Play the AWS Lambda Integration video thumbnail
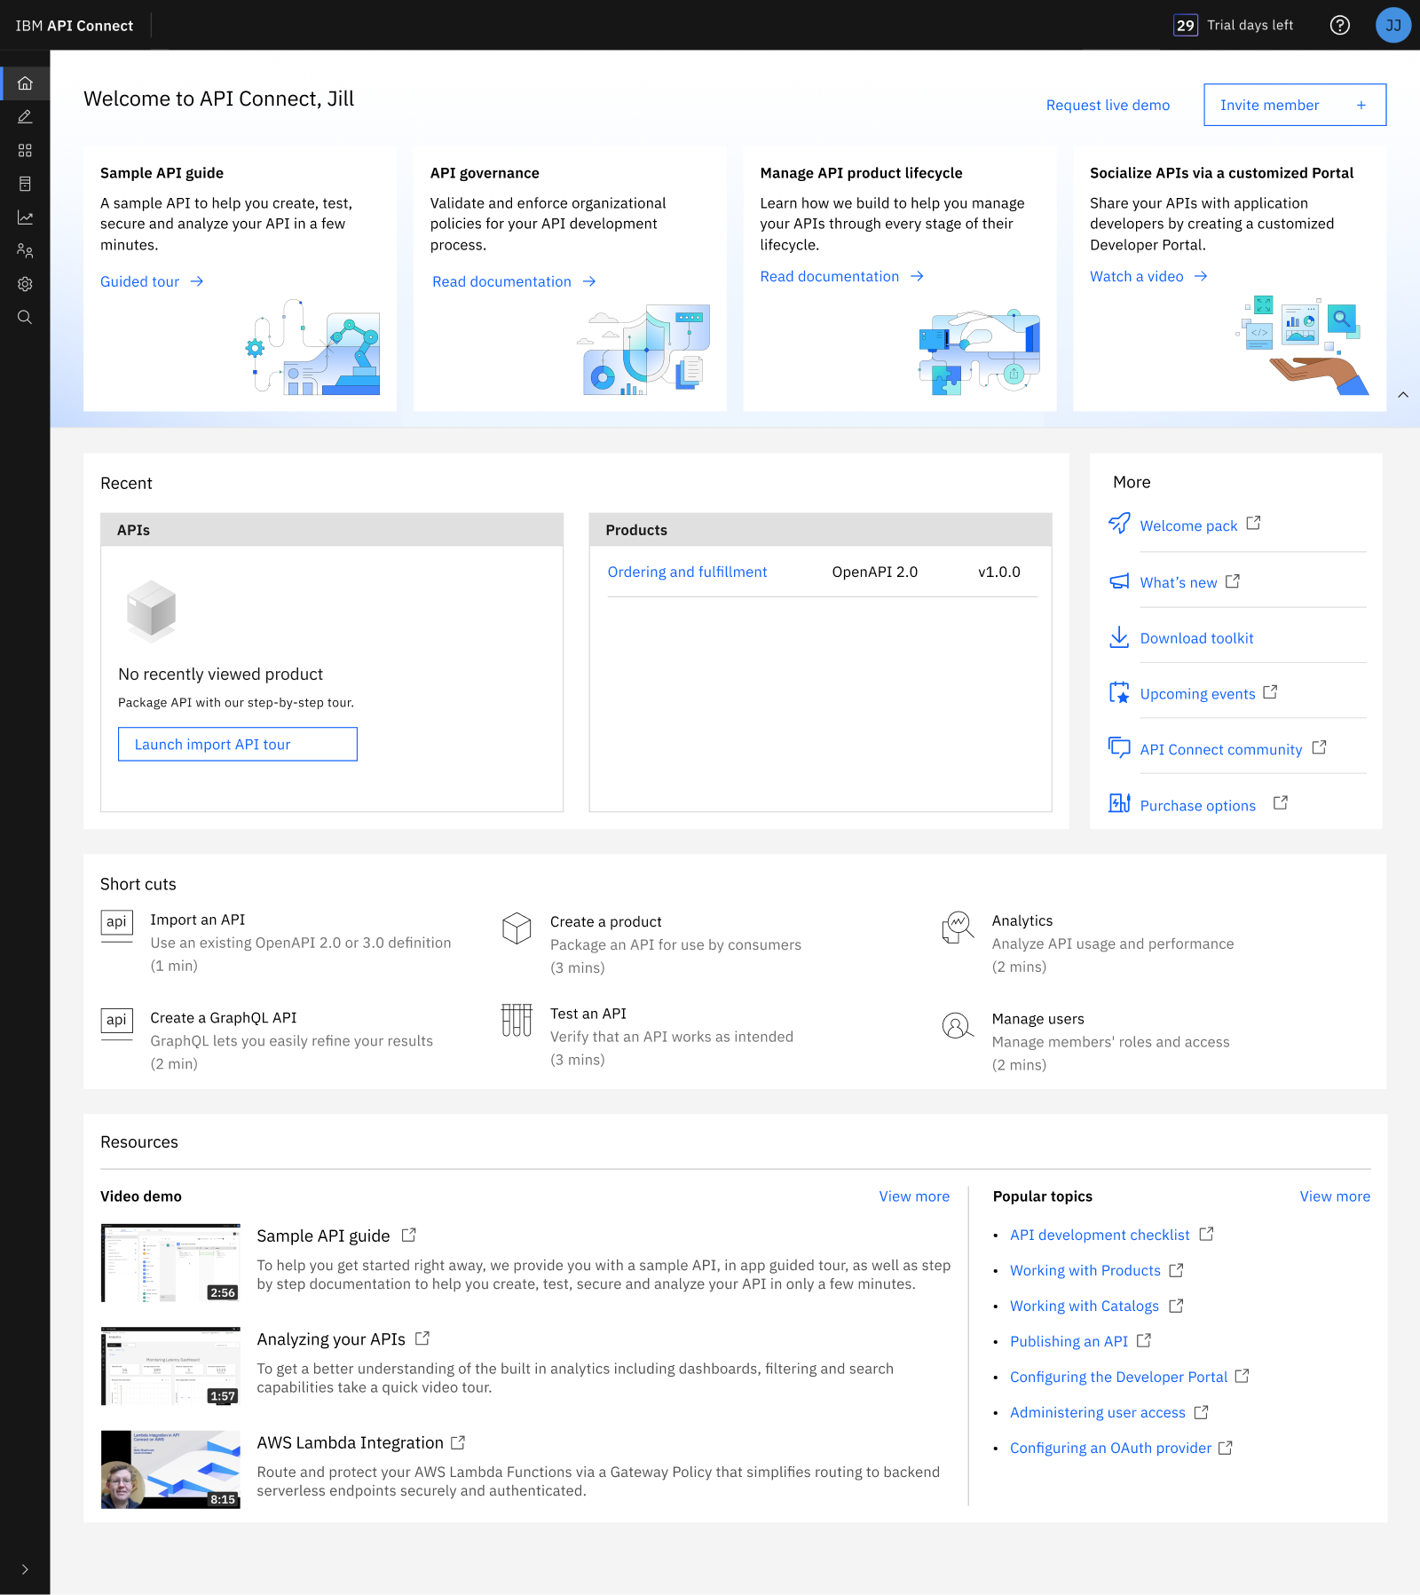 (x=170, y=1470)
